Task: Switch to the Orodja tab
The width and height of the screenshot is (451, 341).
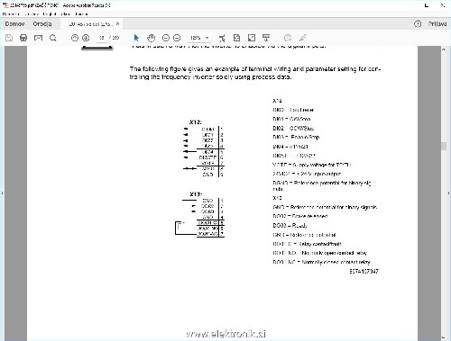Action: click(x=42, y=23)
